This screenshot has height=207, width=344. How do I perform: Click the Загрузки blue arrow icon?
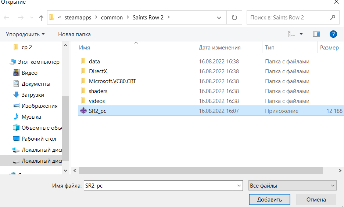pos(16,95)
